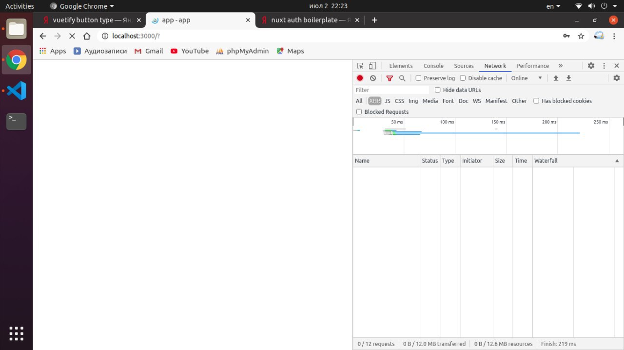The image size is (624, 350).
Task: Enable Disable cache checkbox
Action: tap(463, 78)
